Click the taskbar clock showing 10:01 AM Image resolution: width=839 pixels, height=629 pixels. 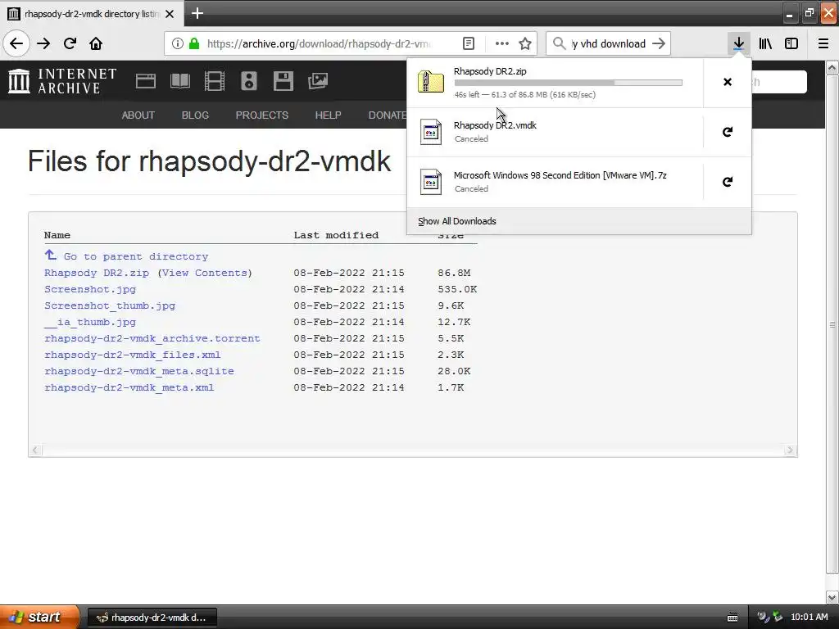pyautogui.click(x=809, y=618)
